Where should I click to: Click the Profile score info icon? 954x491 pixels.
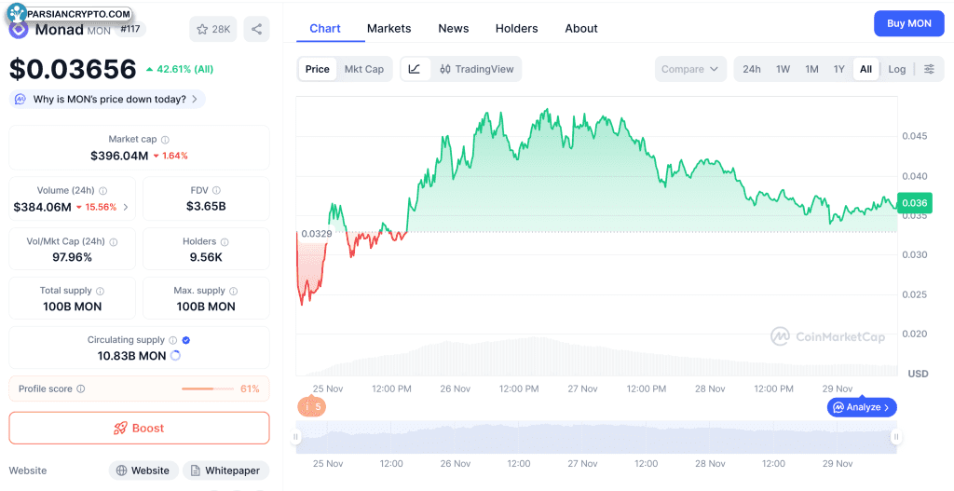click(81, 389)
